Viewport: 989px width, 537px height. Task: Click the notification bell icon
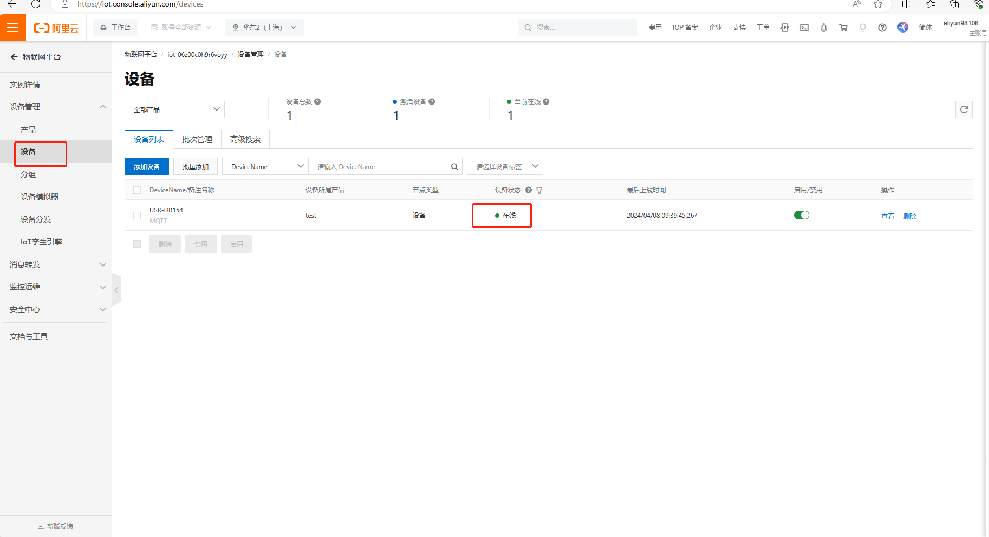point(823,28)
